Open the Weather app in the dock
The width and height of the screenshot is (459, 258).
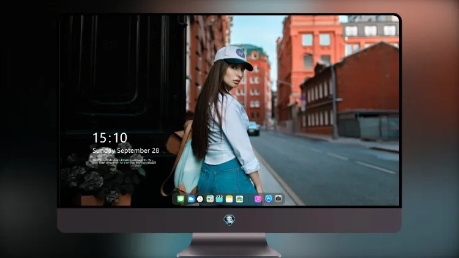[x=190, y=199]
